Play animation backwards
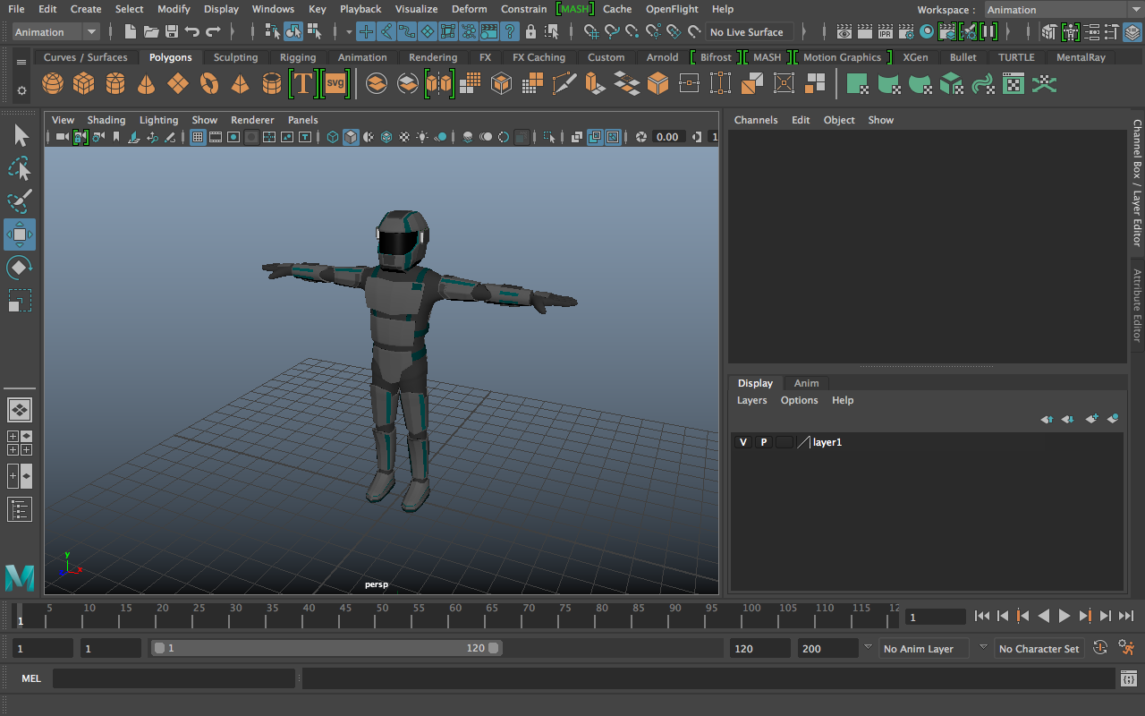Screen dimensions: 1145x716 [x=1044, y=616]
